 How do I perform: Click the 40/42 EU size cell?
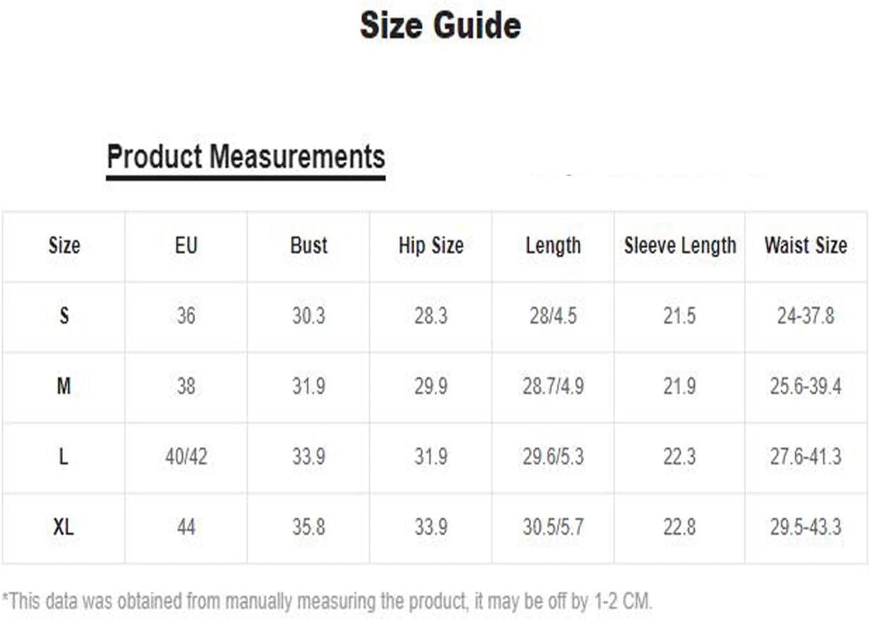click(x=186, y=456)
